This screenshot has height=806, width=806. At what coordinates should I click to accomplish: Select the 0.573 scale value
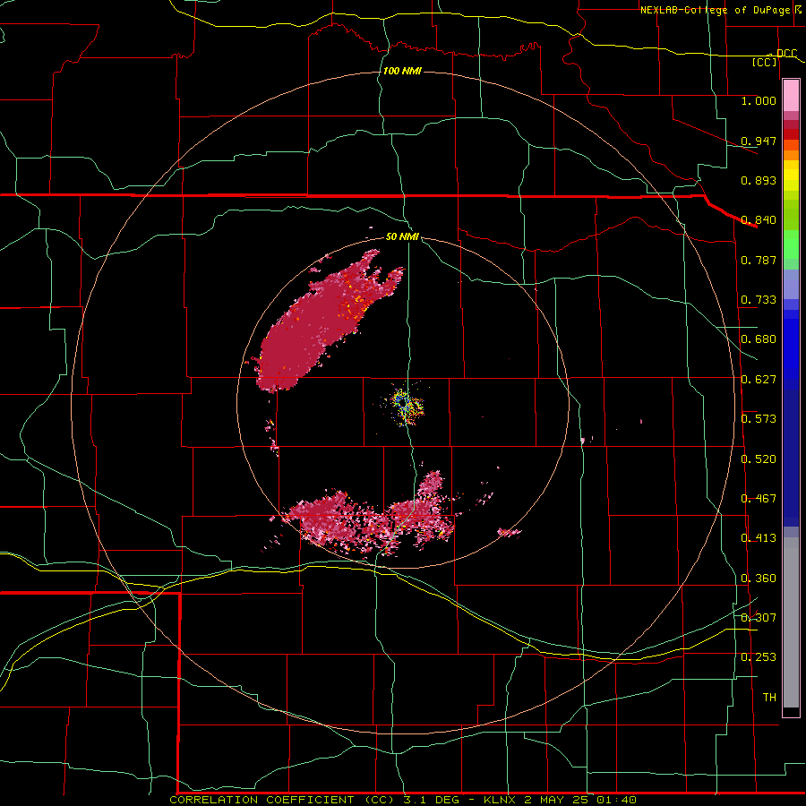[759, 419]
